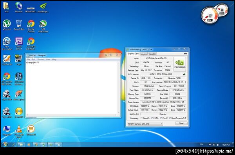Image resolution: width=235 pixels, height=155 pixels.
Task: Launch the Google Chrome desktop shortcut
Action: [31, 26]
